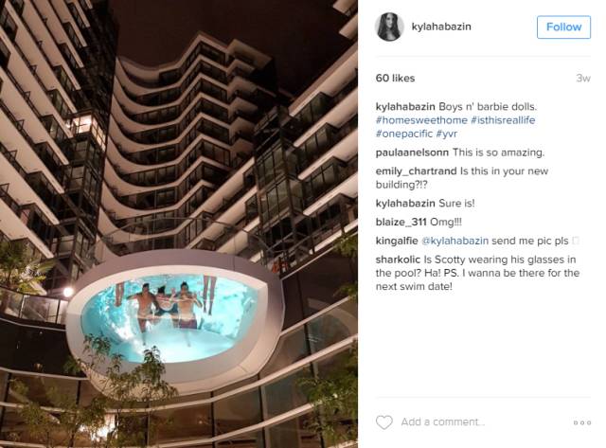The height and width of the screenshot is (448, 606).
Task: Follow the kylahabazin account
Action: tap(563, 27)
